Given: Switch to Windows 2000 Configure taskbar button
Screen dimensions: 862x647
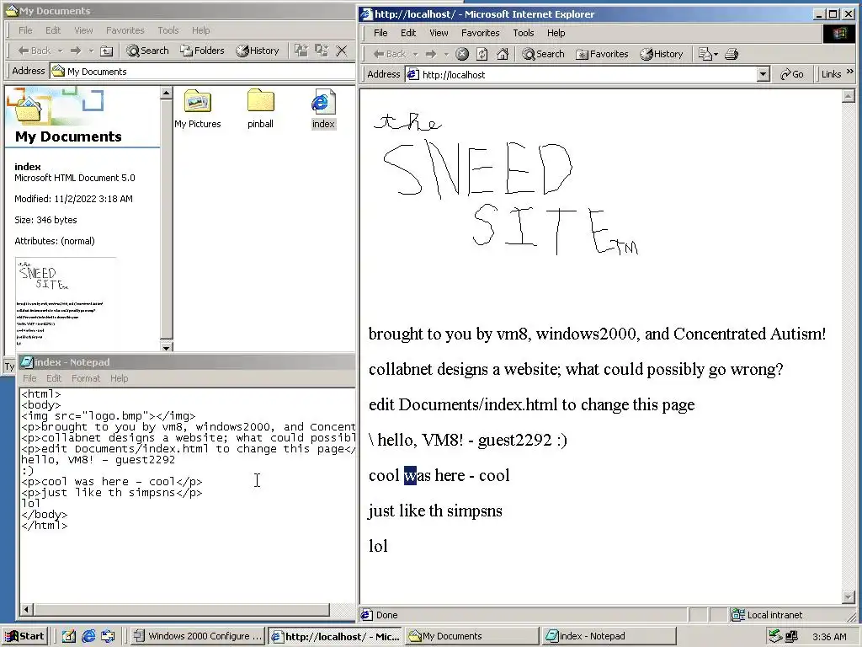Looking at the screenshot, I should 198,636.
